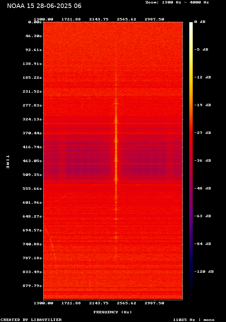
Task: Click the Zoom 1300 Hz - 4000 Hz label
Action: point(177,2)
